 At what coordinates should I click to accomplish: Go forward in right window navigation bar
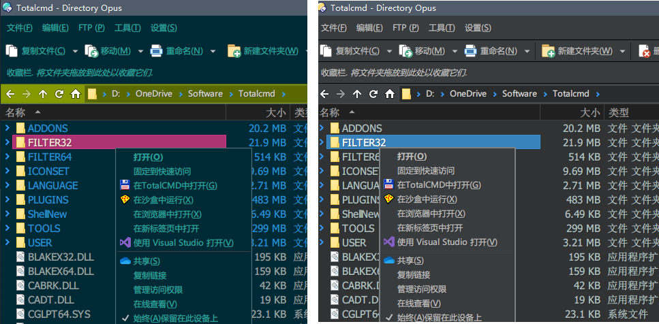(341, 94)
